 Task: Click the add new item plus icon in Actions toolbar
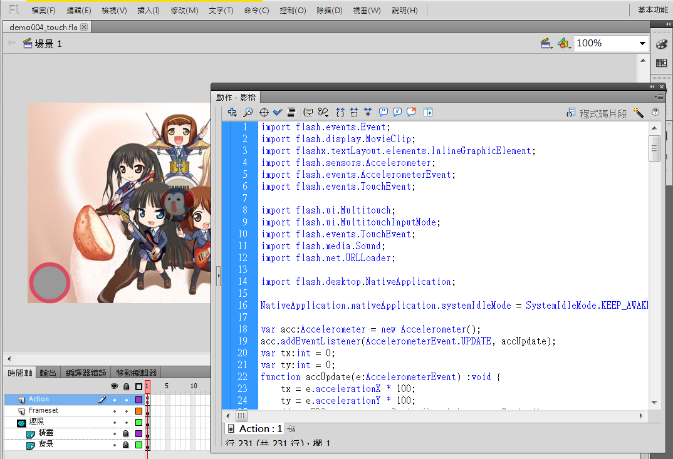tap(232, 112)
